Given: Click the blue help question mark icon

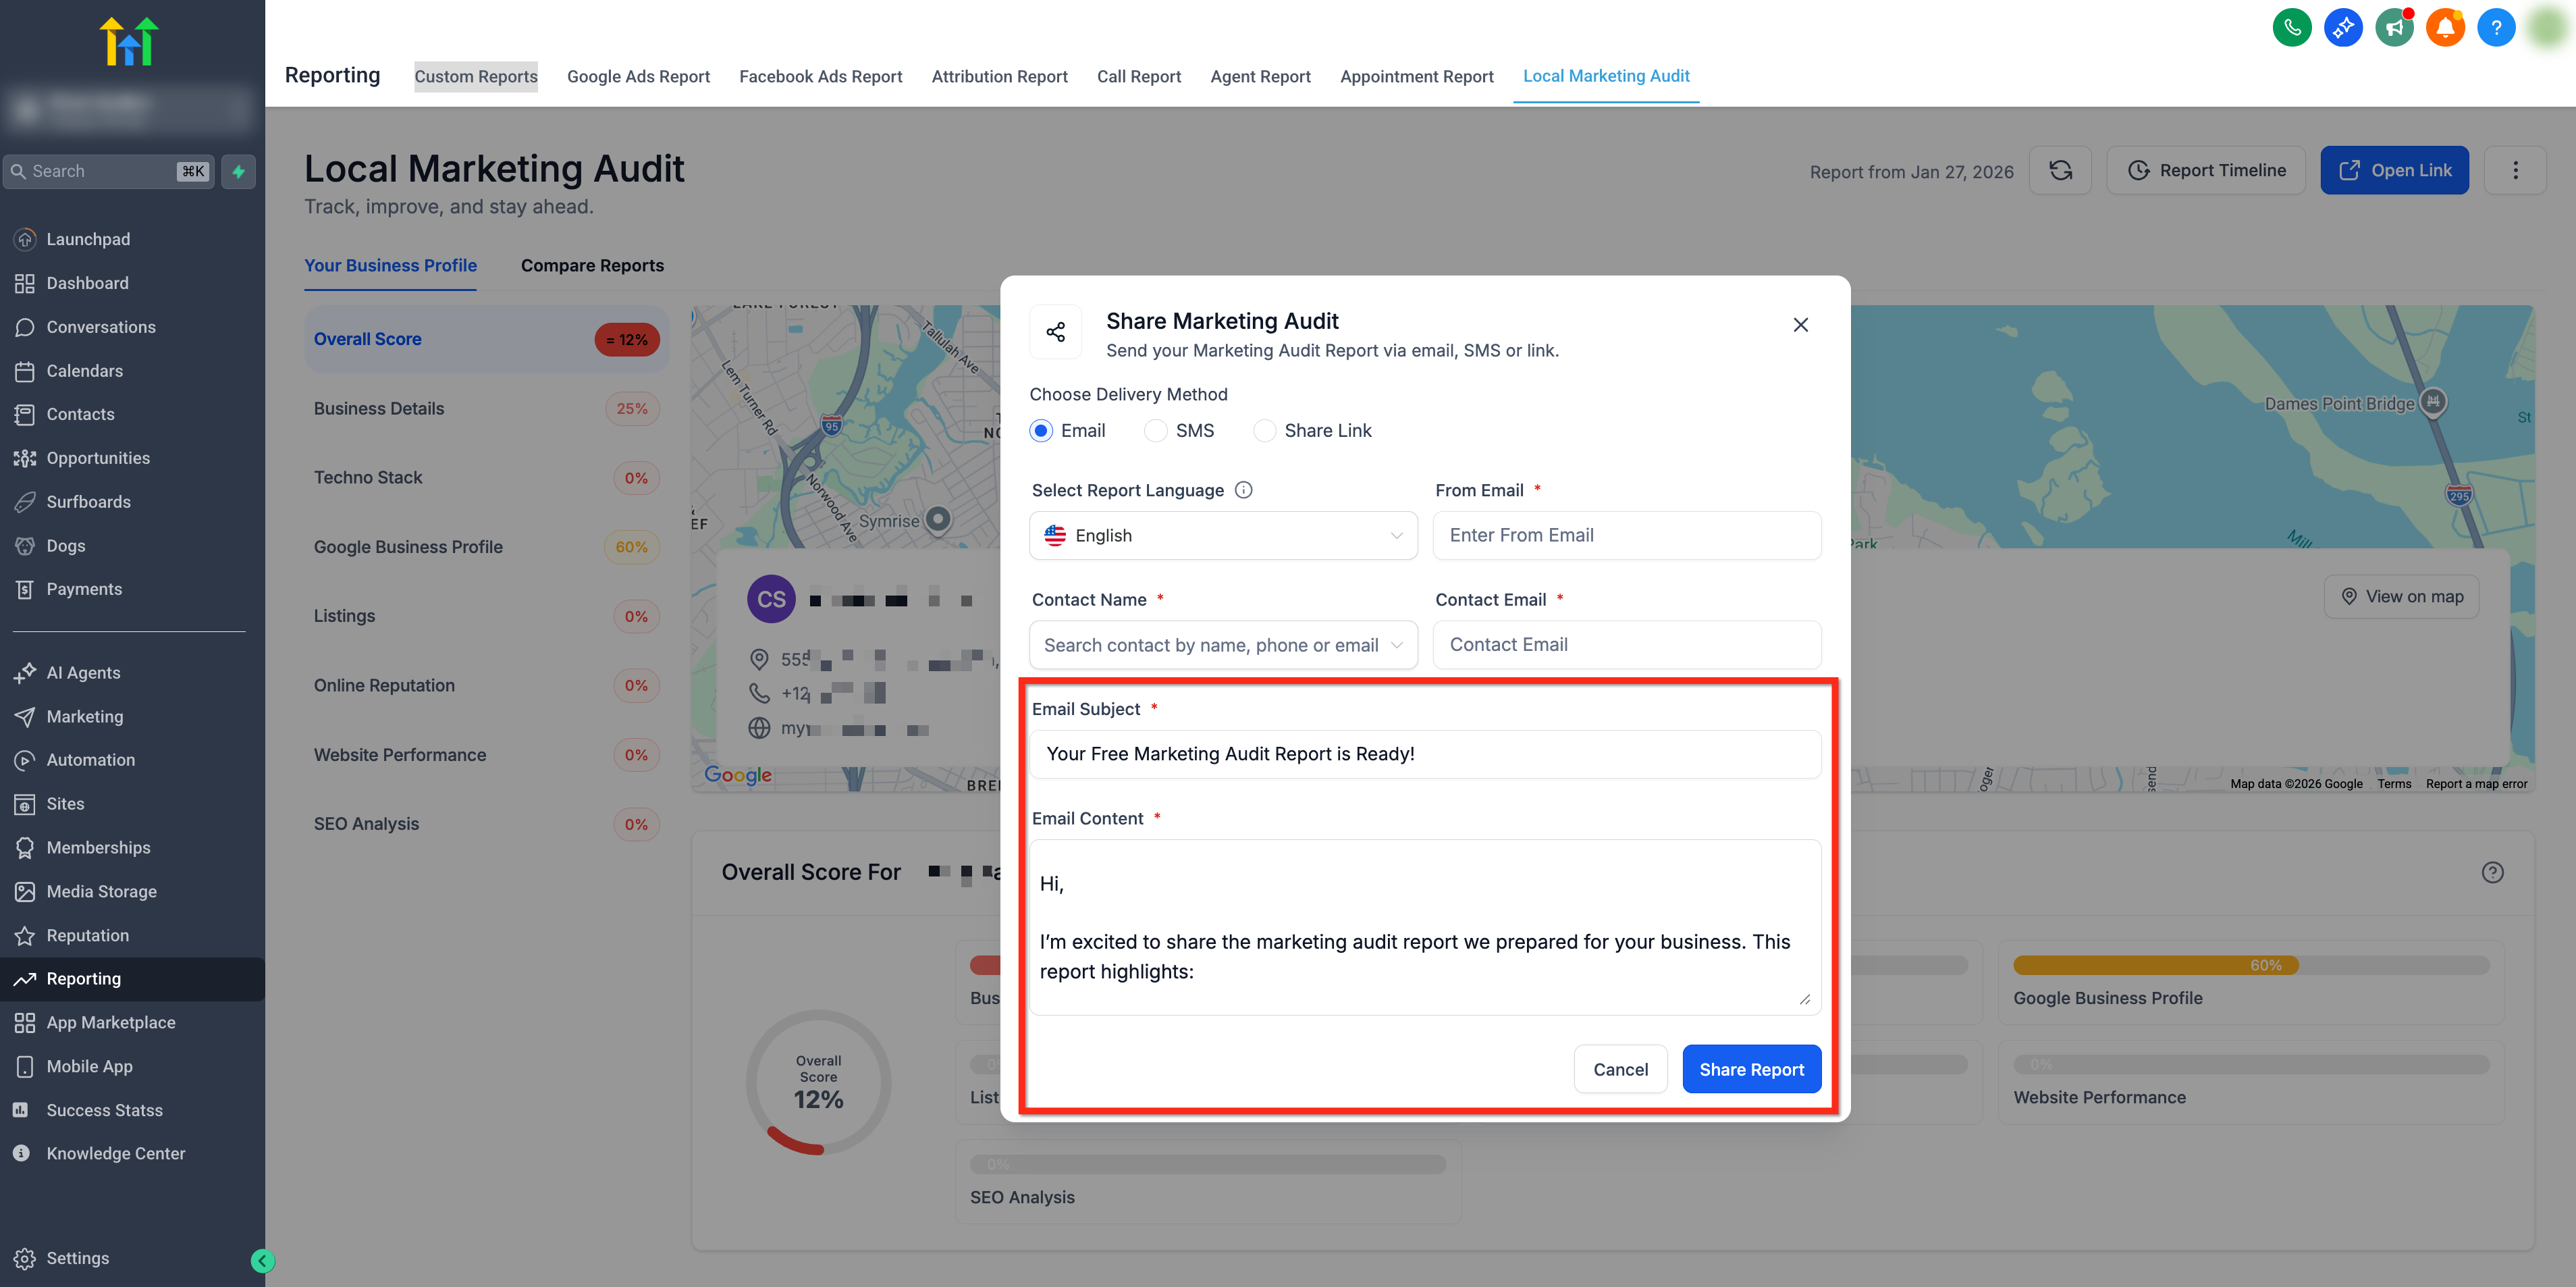Looking at the screenshot, I should click(x=2496, y=27).
